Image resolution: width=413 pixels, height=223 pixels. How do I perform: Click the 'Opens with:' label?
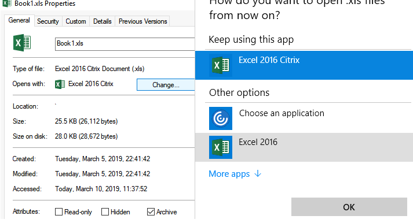pyautogui.click(x=29, y=84)
